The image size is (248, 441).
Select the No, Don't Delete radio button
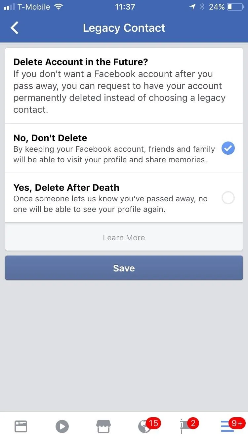coord(228,148)
